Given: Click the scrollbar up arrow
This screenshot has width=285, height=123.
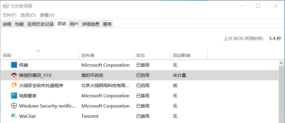Looking at the screenshot, I should click(281, 63).
